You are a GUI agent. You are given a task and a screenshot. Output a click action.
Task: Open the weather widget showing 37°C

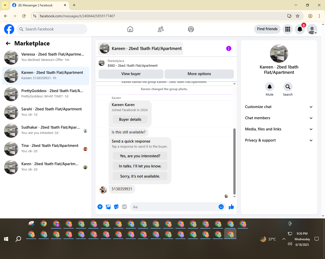pos(268,239)
